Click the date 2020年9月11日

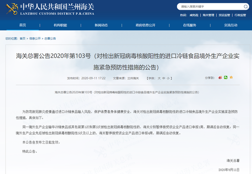click(x=229, y=170)
